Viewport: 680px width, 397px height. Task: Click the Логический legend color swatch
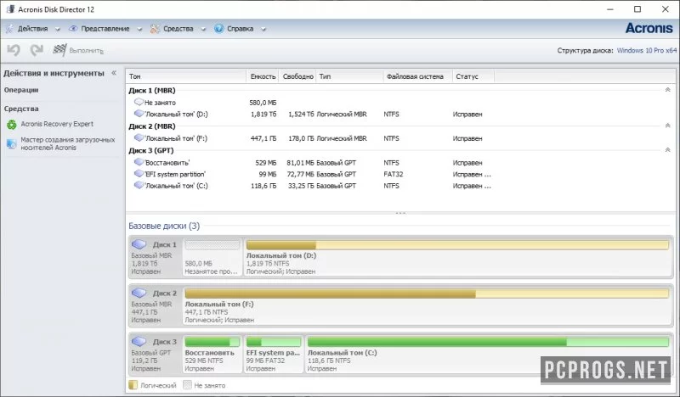click(x=133, y=385)
